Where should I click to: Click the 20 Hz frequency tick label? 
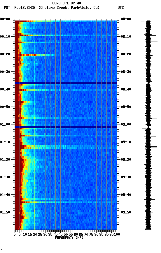[x=35, y=235]
